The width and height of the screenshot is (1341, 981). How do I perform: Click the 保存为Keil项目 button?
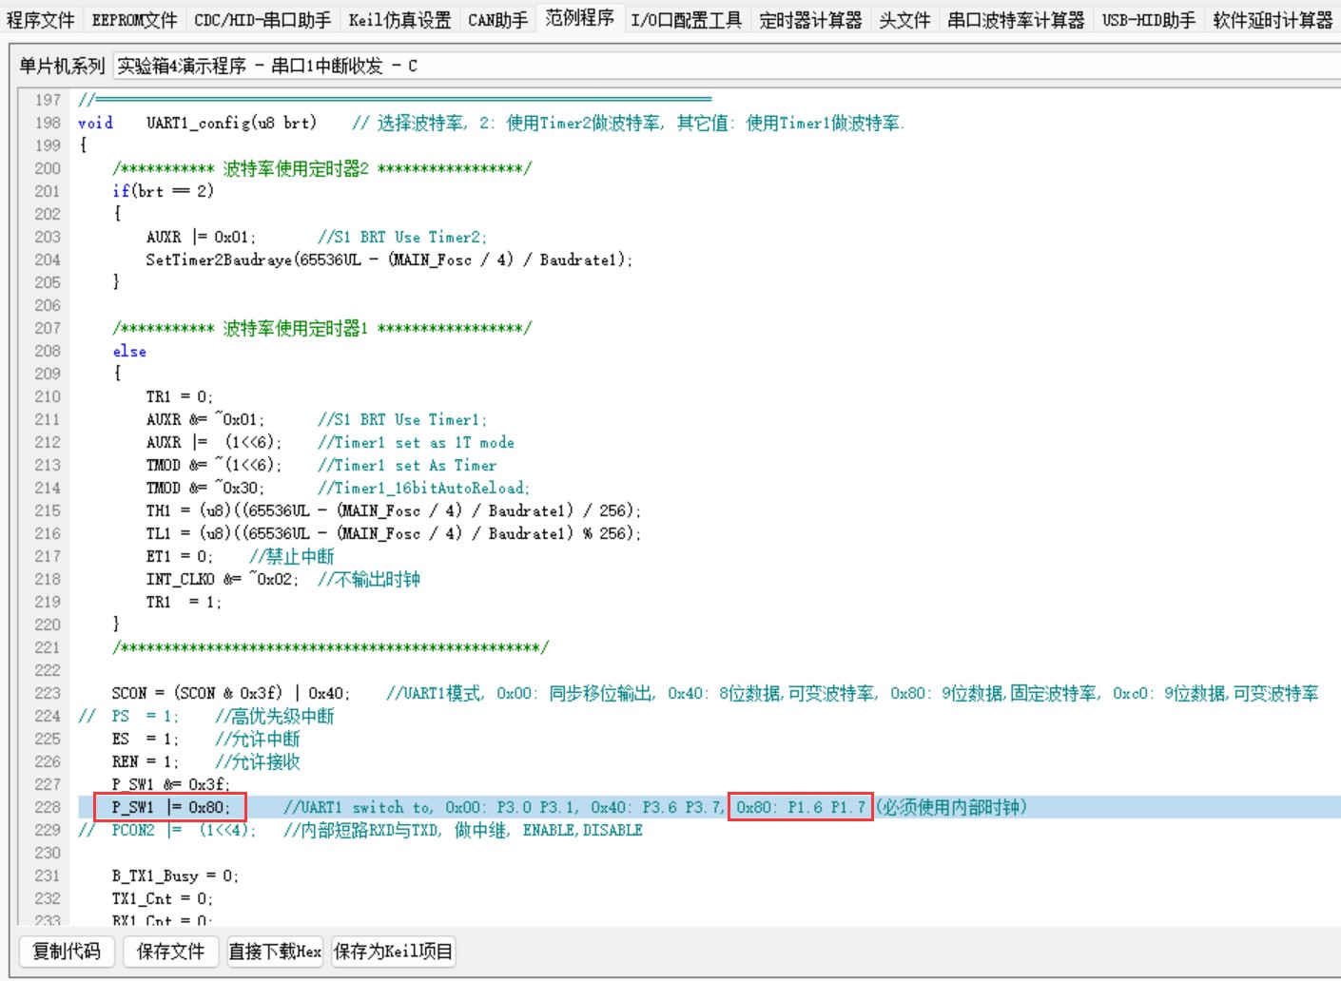(393, 952)
